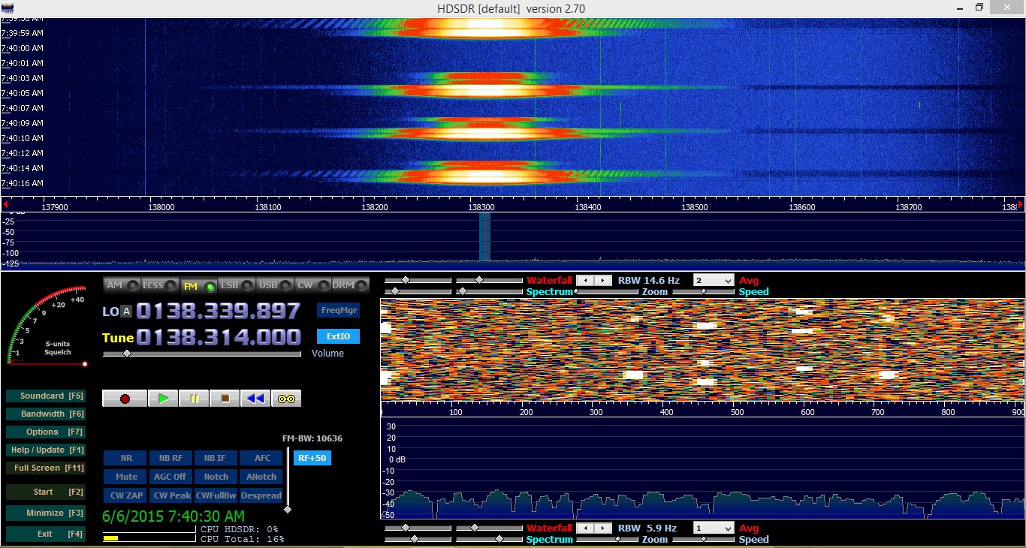Switch to Full Screen [F11]

coord(45,468)
